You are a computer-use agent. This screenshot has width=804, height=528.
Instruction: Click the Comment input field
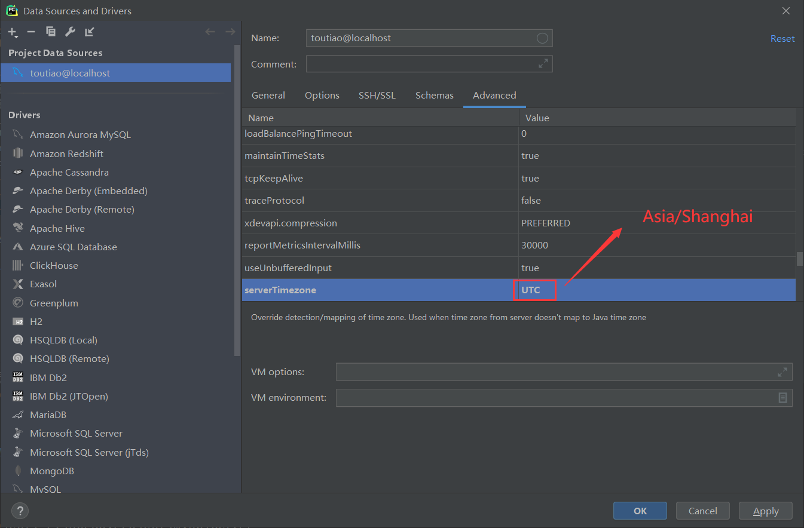point(429,64)
